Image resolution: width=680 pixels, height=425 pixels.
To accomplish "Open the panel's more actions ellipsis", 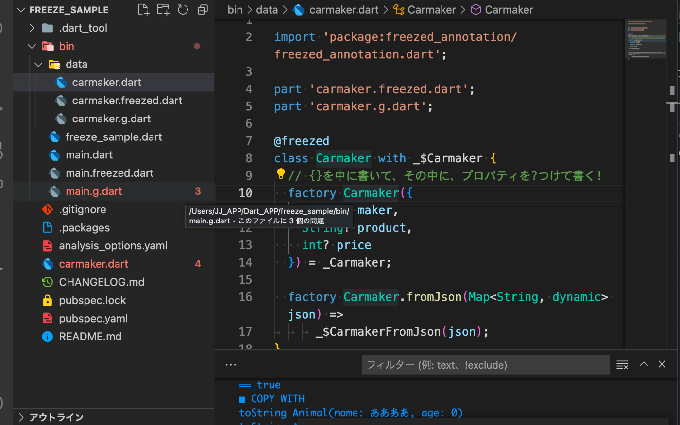I will tap(231, 365).
